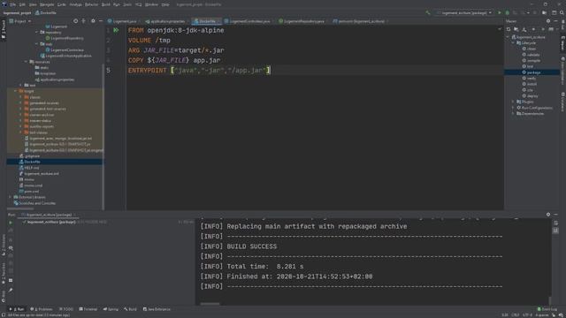
Task: Select the package lifecycle goal in Maven
Action: [x=533, y=72]
